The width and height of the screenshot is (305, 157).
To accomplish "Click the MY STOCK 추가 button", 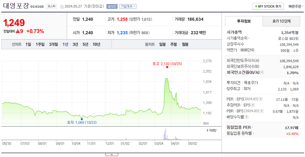I will pos(268,6).
